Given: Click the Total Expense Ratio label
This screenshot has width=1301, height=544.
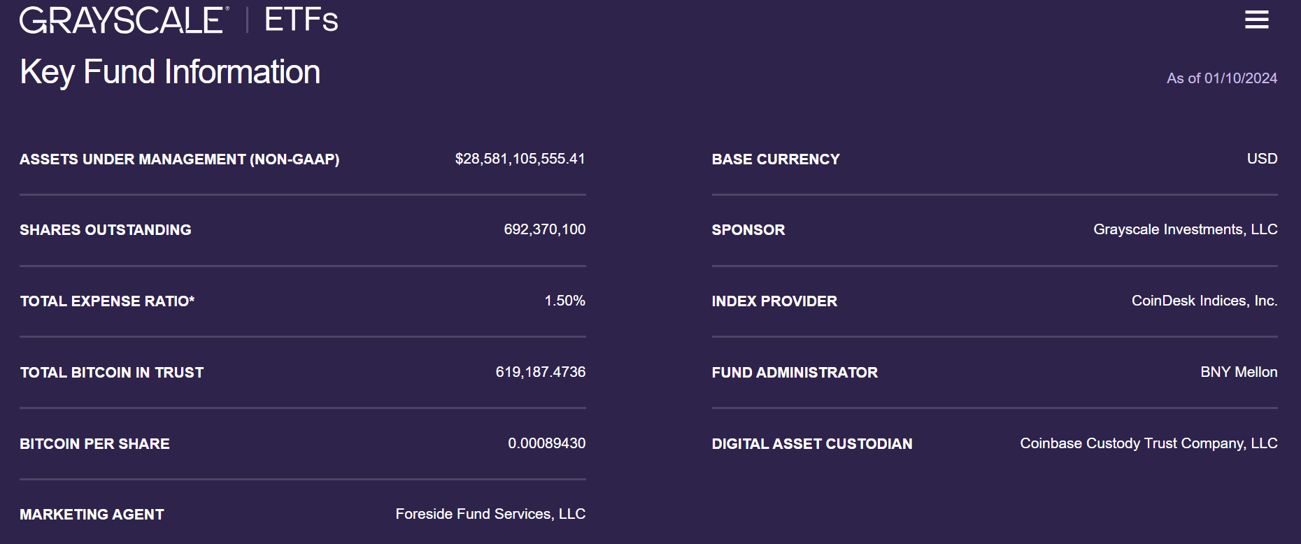Looking at the screenshot, I should (x=107, y=301).
